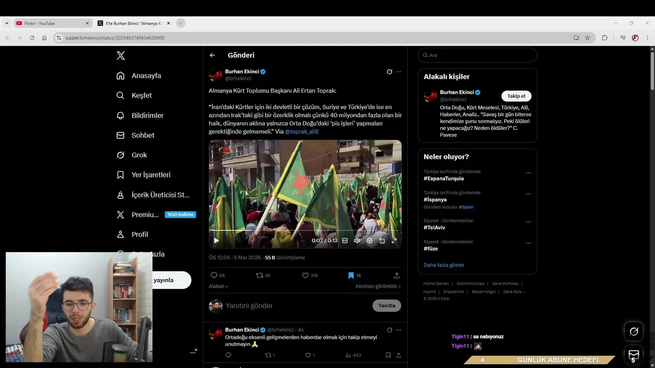The width and height of the screenshot is (655, 368).
Task: Open more options on main post
Action: tap(399, 72)
